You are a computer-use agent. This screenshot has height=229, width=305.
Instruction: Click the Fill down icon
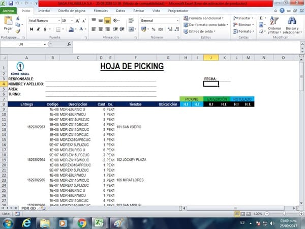[261, 25]
